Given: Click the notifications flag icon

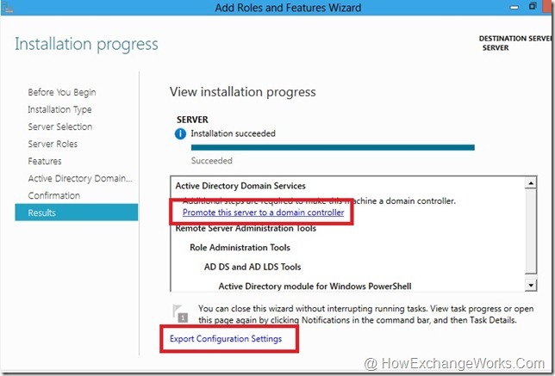Looking at the screenshot, I should pyautogui.click(x=181, y=312).
